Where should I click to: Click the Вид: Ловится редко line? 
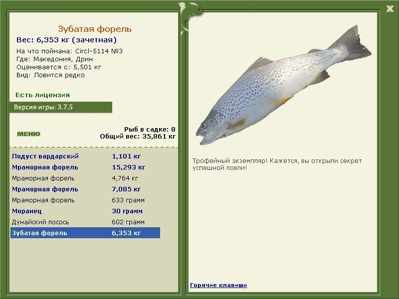[50, 75]
